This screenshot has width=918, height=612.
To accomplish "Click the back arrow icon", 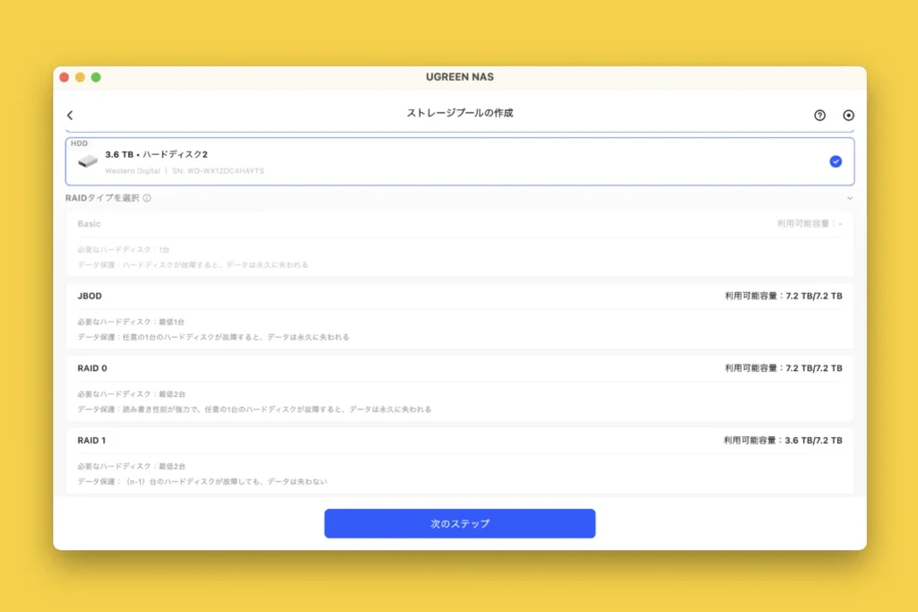I will click(x=70, y=115).
